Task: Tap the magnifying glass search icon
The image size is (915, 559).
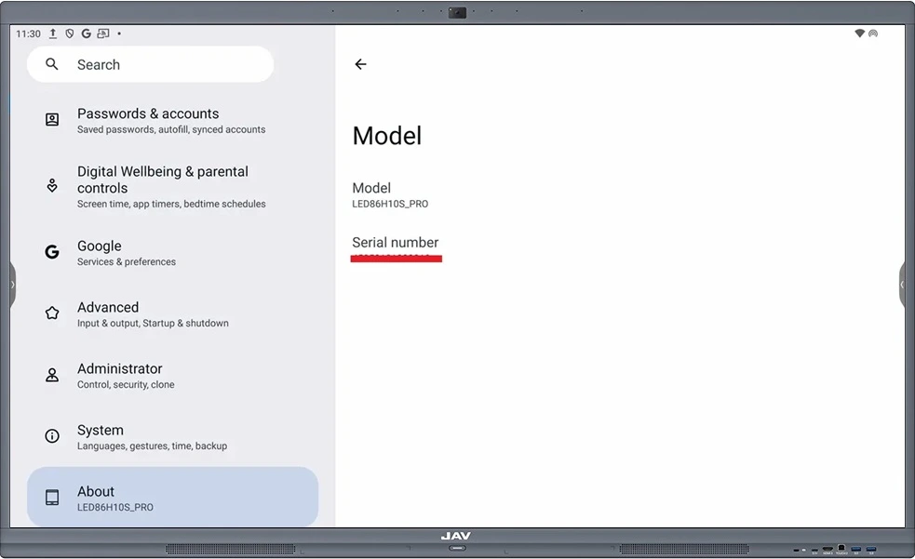Action: [52, 64]
